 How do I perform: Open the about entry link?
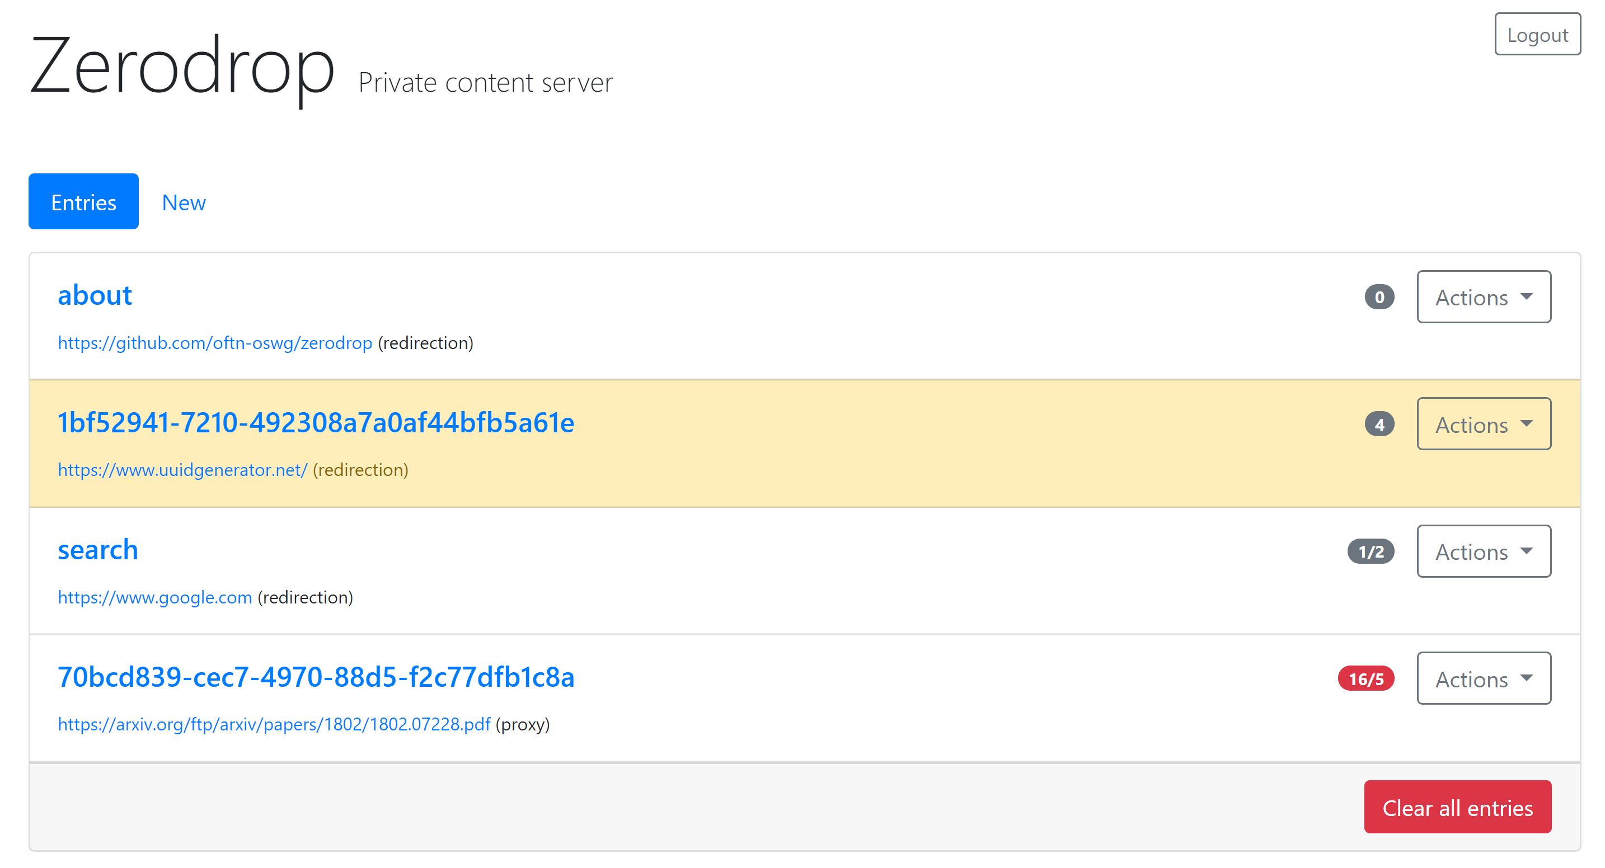coord(95,295)
